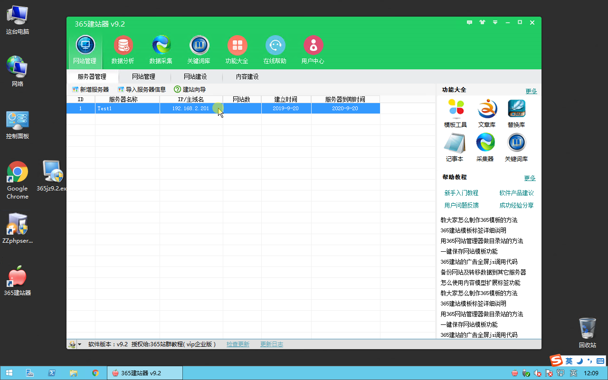608x380 pixels.
Task: Switch to the 网站建设 tab
Action: 195,76
